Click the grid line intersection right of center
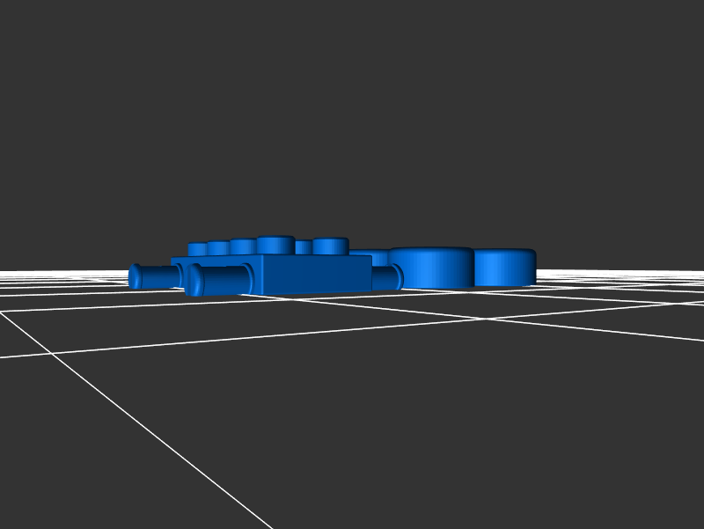704x529 pixels. coord(481,319)
